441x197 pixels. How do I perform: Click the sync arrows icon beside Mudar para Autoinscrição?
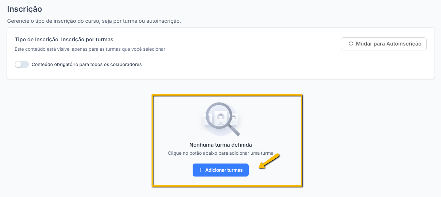[351, 44]
